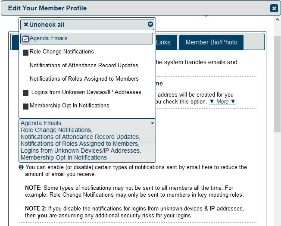Image resolution: width=281 pixels, height=226 pixels.
Task: Click the dialog vertical scrollbar thumb
Action: point(277,84)
